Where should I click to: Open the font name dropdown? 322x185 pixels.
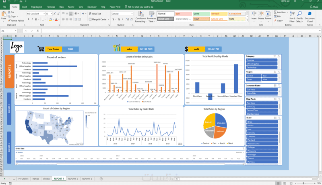point(44,14)
